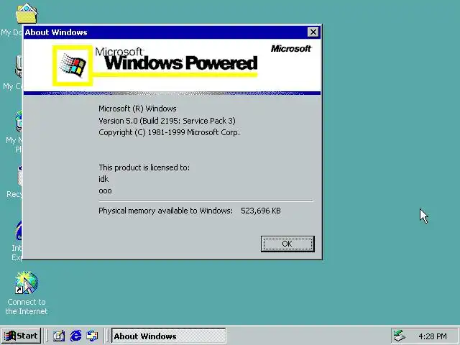Click the 'Microsoft (R) Windows' line
The height and width of the screenshot is (345, 460).
pyautogui.click(x=137, y=109)
